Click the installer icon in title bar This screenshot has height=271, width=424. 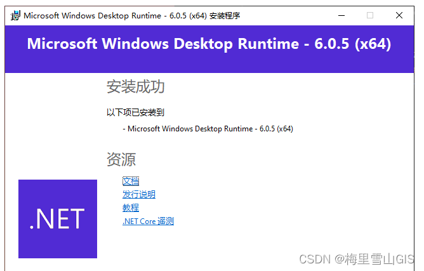tap(15, 16)
